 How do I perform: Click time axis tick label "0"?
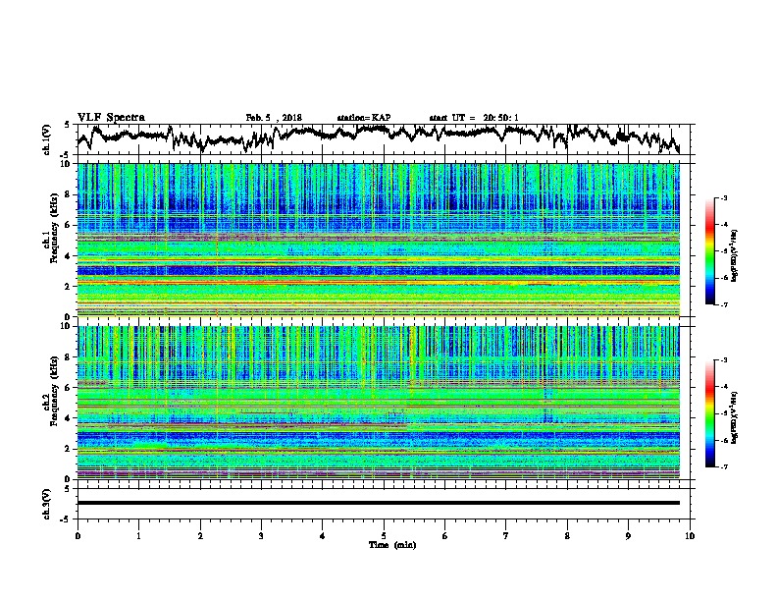click(x=78, y=536)
